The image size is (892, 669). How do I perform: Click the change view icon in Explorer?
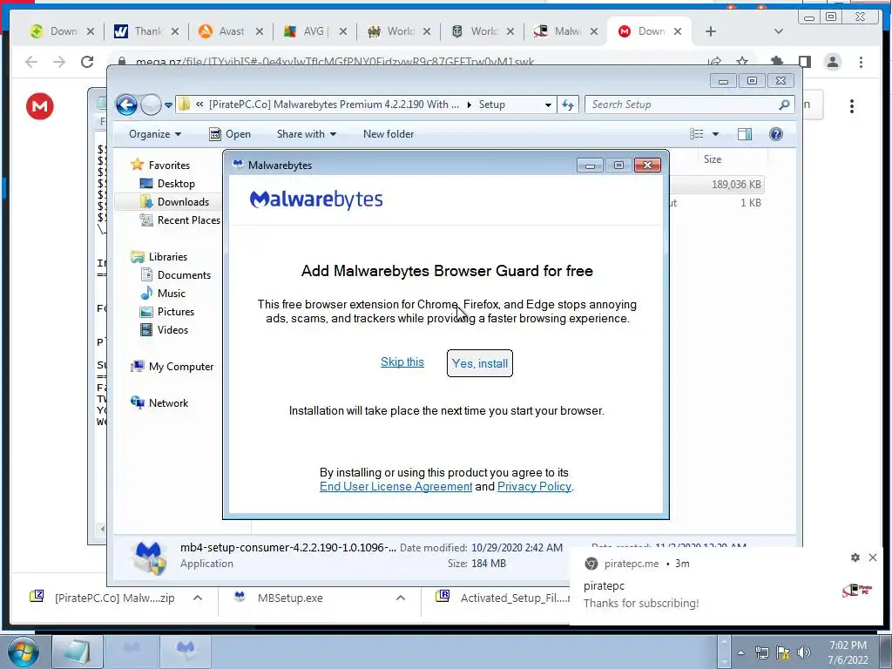697,134
